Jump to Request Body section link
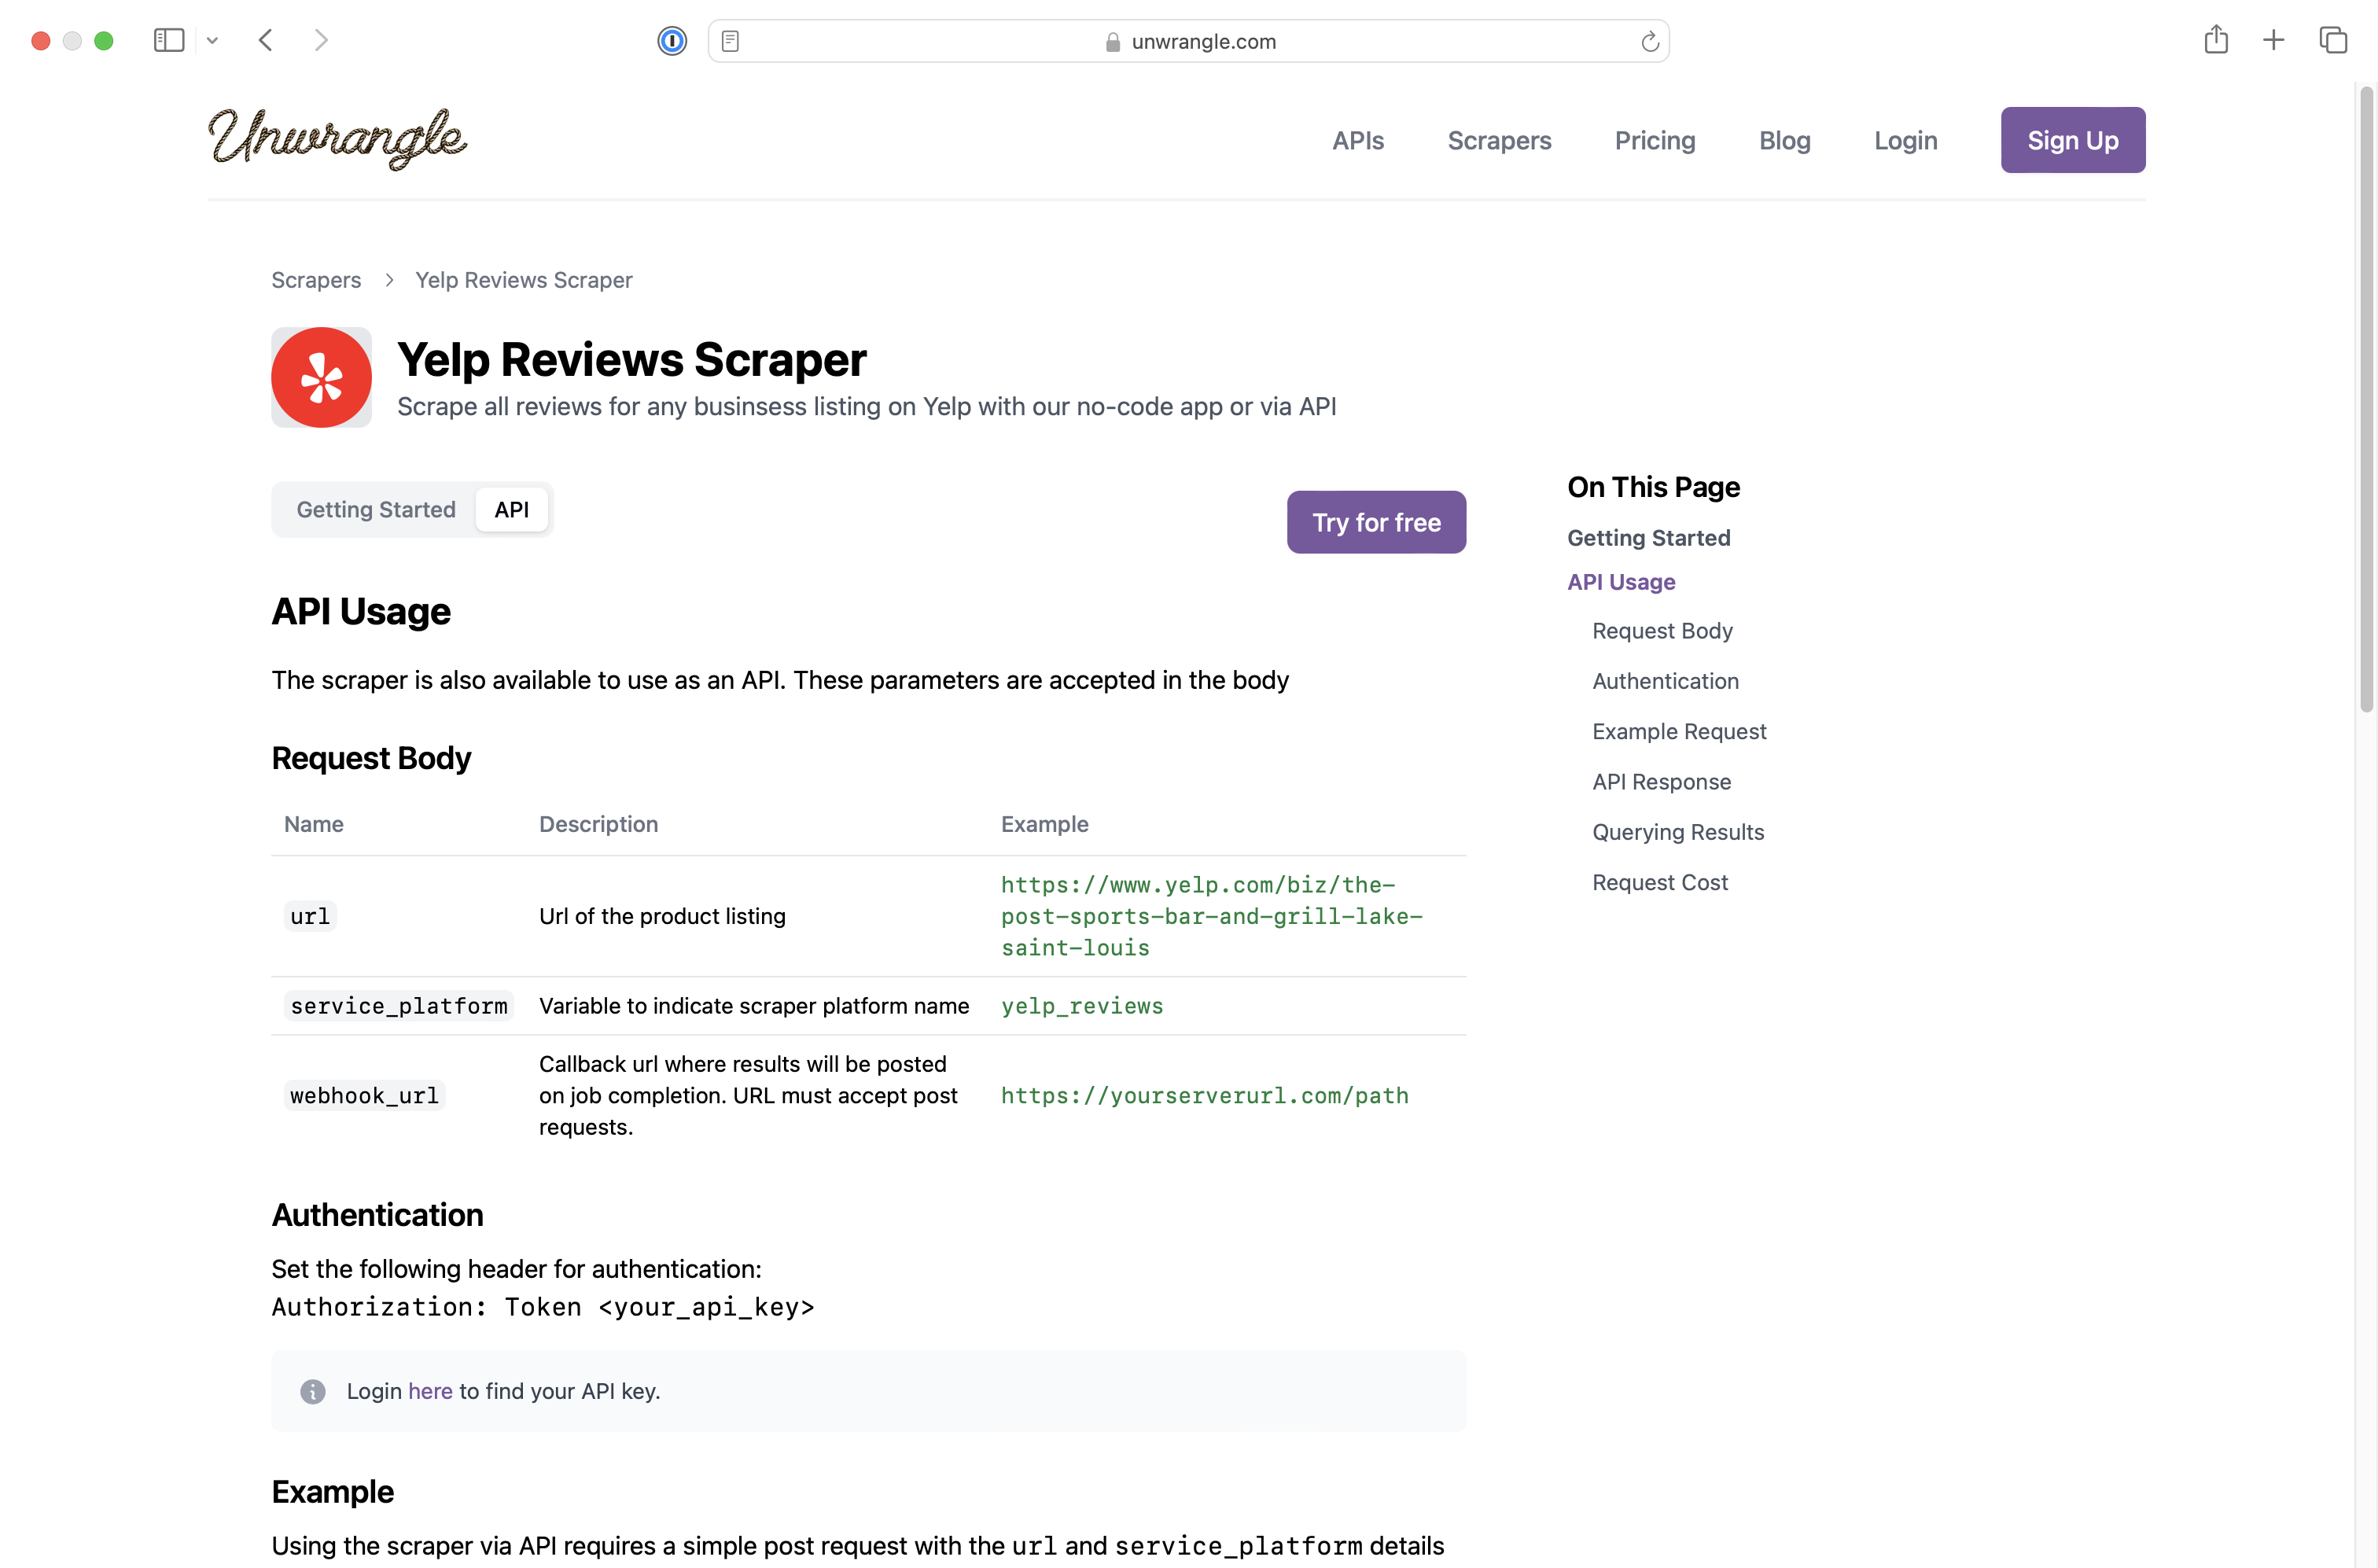This screenshot has width=2378, height=1568. (x=1662, y=631)
